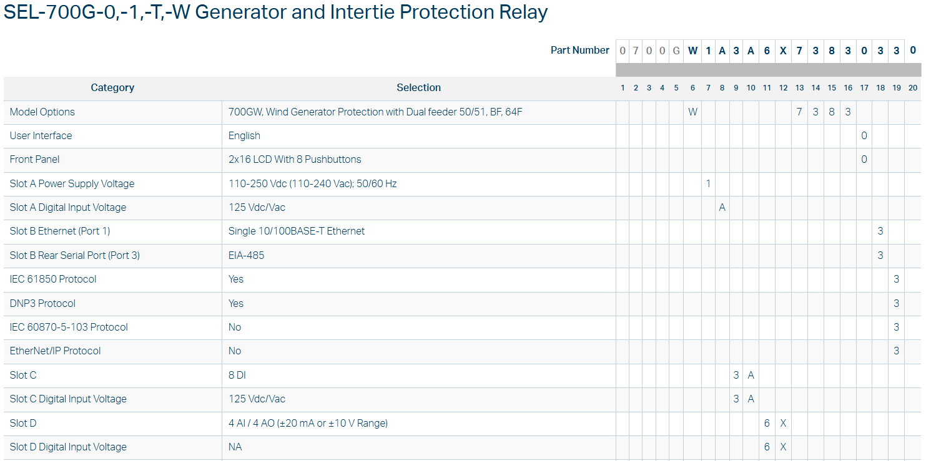
Task: Click '0' code in the Front Panel row
Action: (864, 160)
